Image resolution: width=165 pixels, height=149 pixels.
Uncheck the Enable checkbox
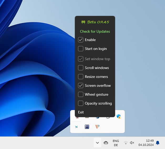point(81,40)
